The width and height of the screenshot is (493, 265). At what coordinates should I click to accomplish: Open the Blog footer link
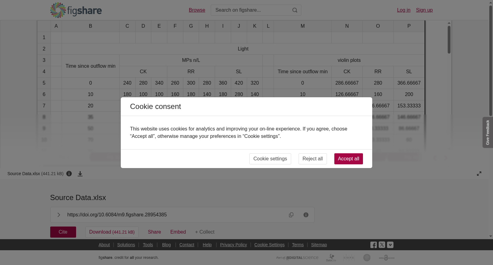click(x=166, y=245)
